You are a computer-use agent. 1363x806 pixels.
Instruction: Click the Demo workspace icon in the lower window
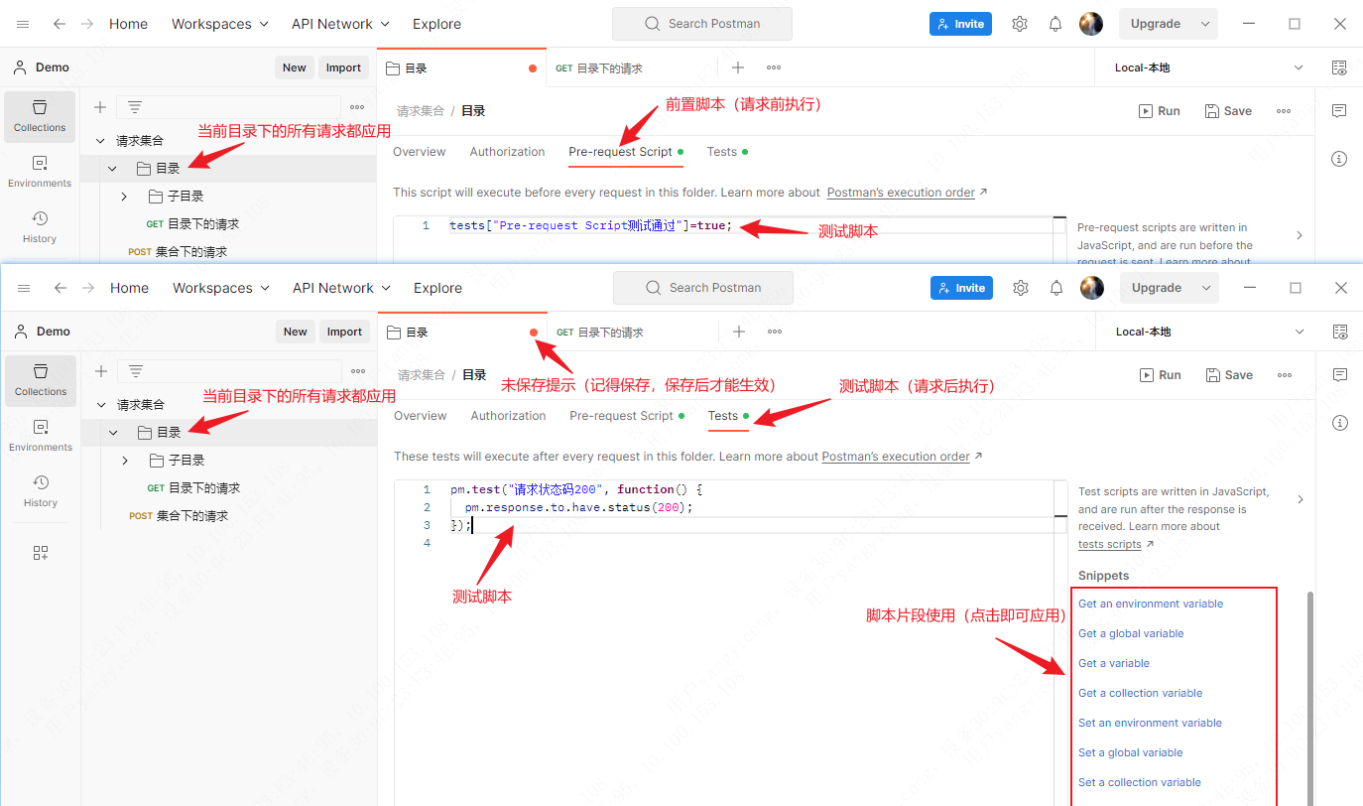(20, 332)
